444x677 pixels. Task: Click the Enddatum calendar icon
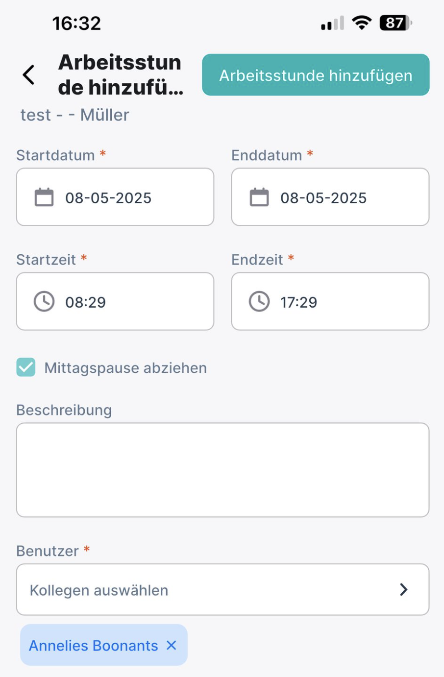[259, 197]
